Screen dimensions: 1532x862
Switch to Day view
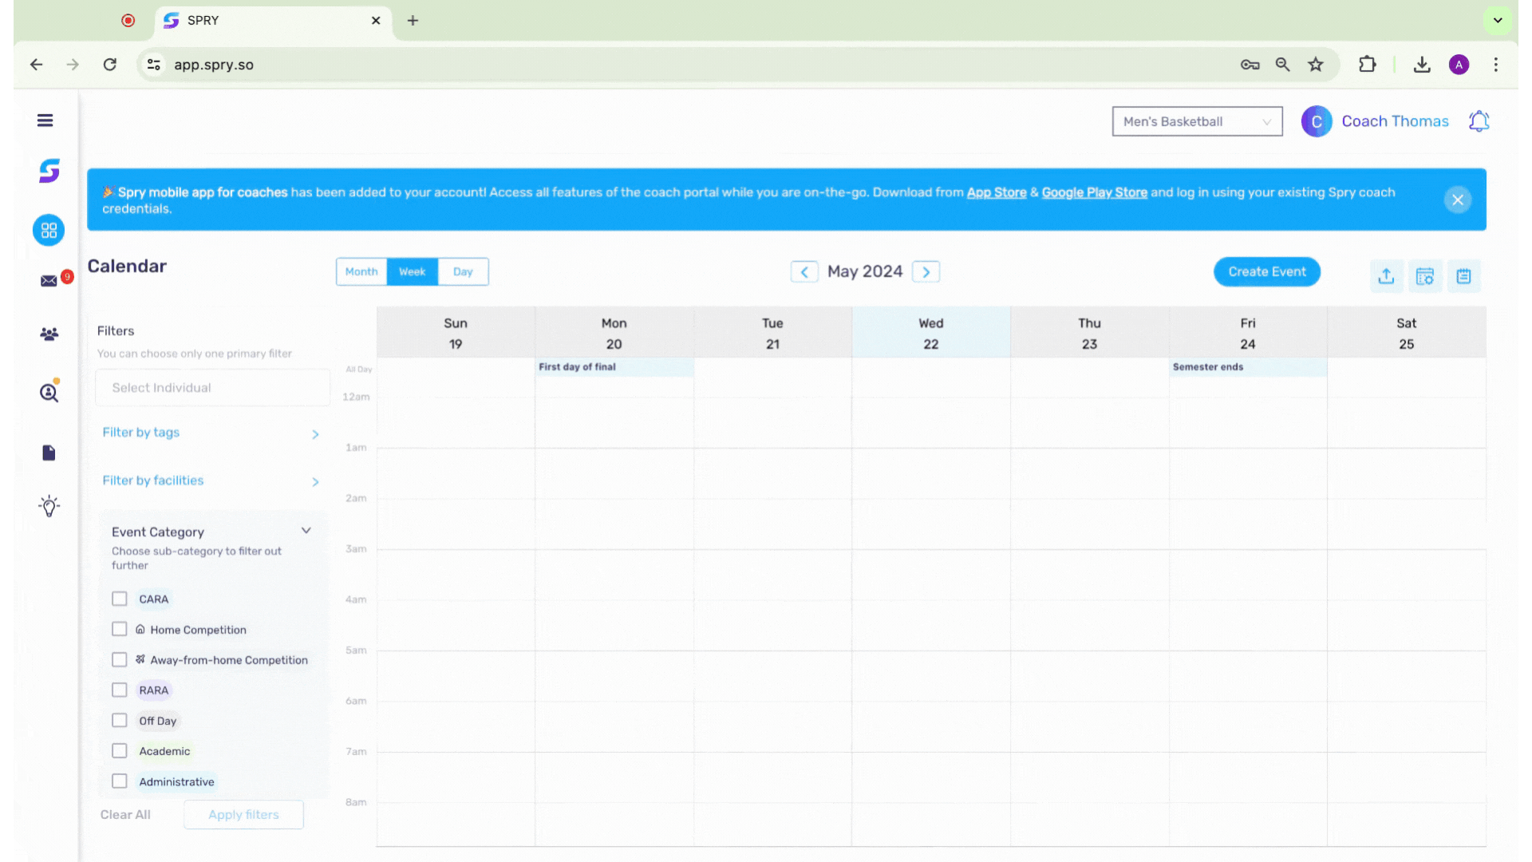coord(463,272)
